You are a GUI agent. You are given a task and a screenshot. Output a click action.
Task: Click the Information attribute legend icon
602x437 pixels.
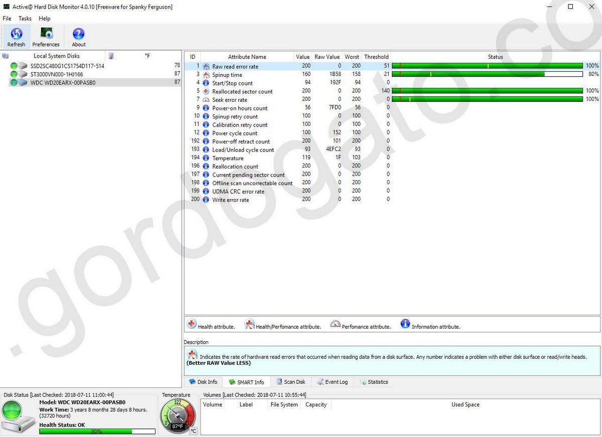[405, 324]
